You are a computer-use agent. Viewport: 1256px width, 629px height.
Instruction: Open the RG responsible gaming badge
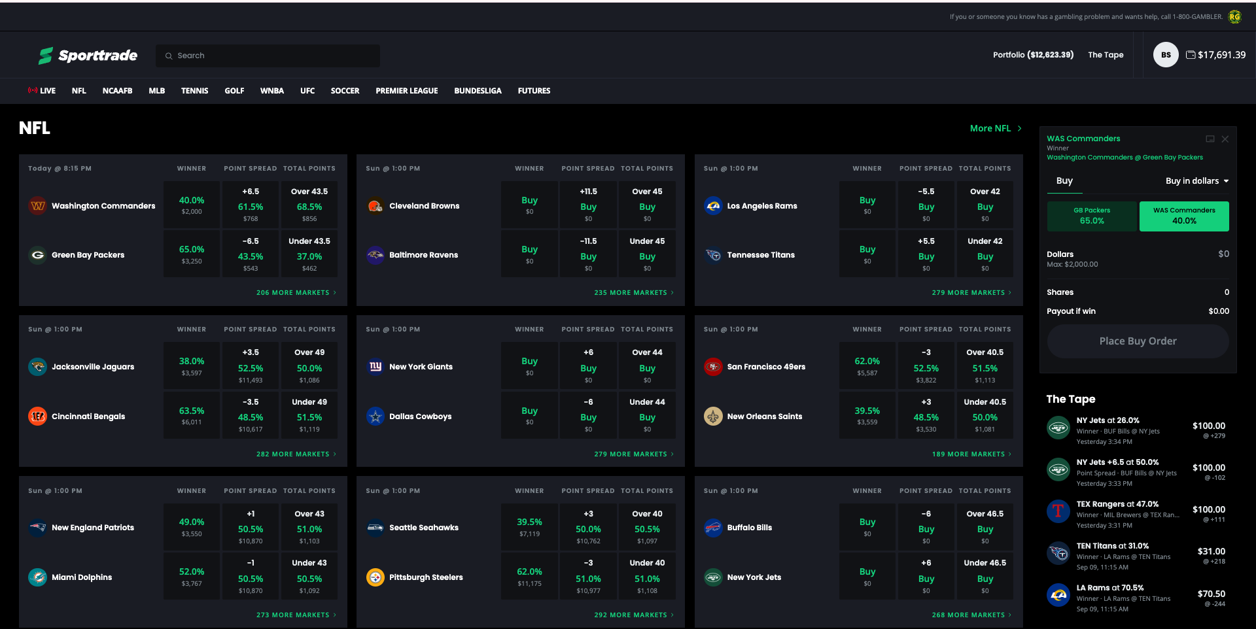point(1234,17)
